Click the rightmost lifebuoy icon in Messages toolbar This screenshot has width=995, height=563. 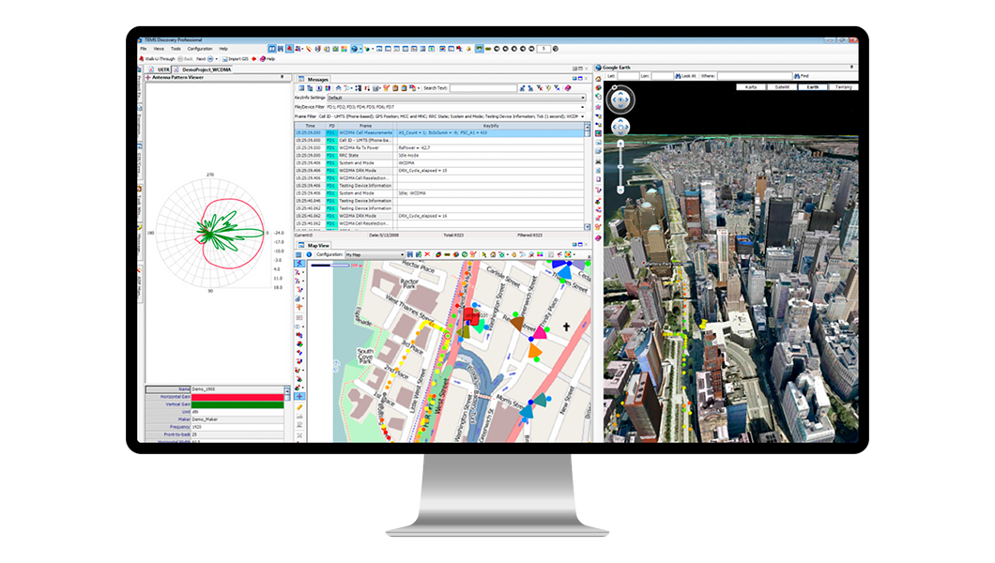[x=568, y=88]
